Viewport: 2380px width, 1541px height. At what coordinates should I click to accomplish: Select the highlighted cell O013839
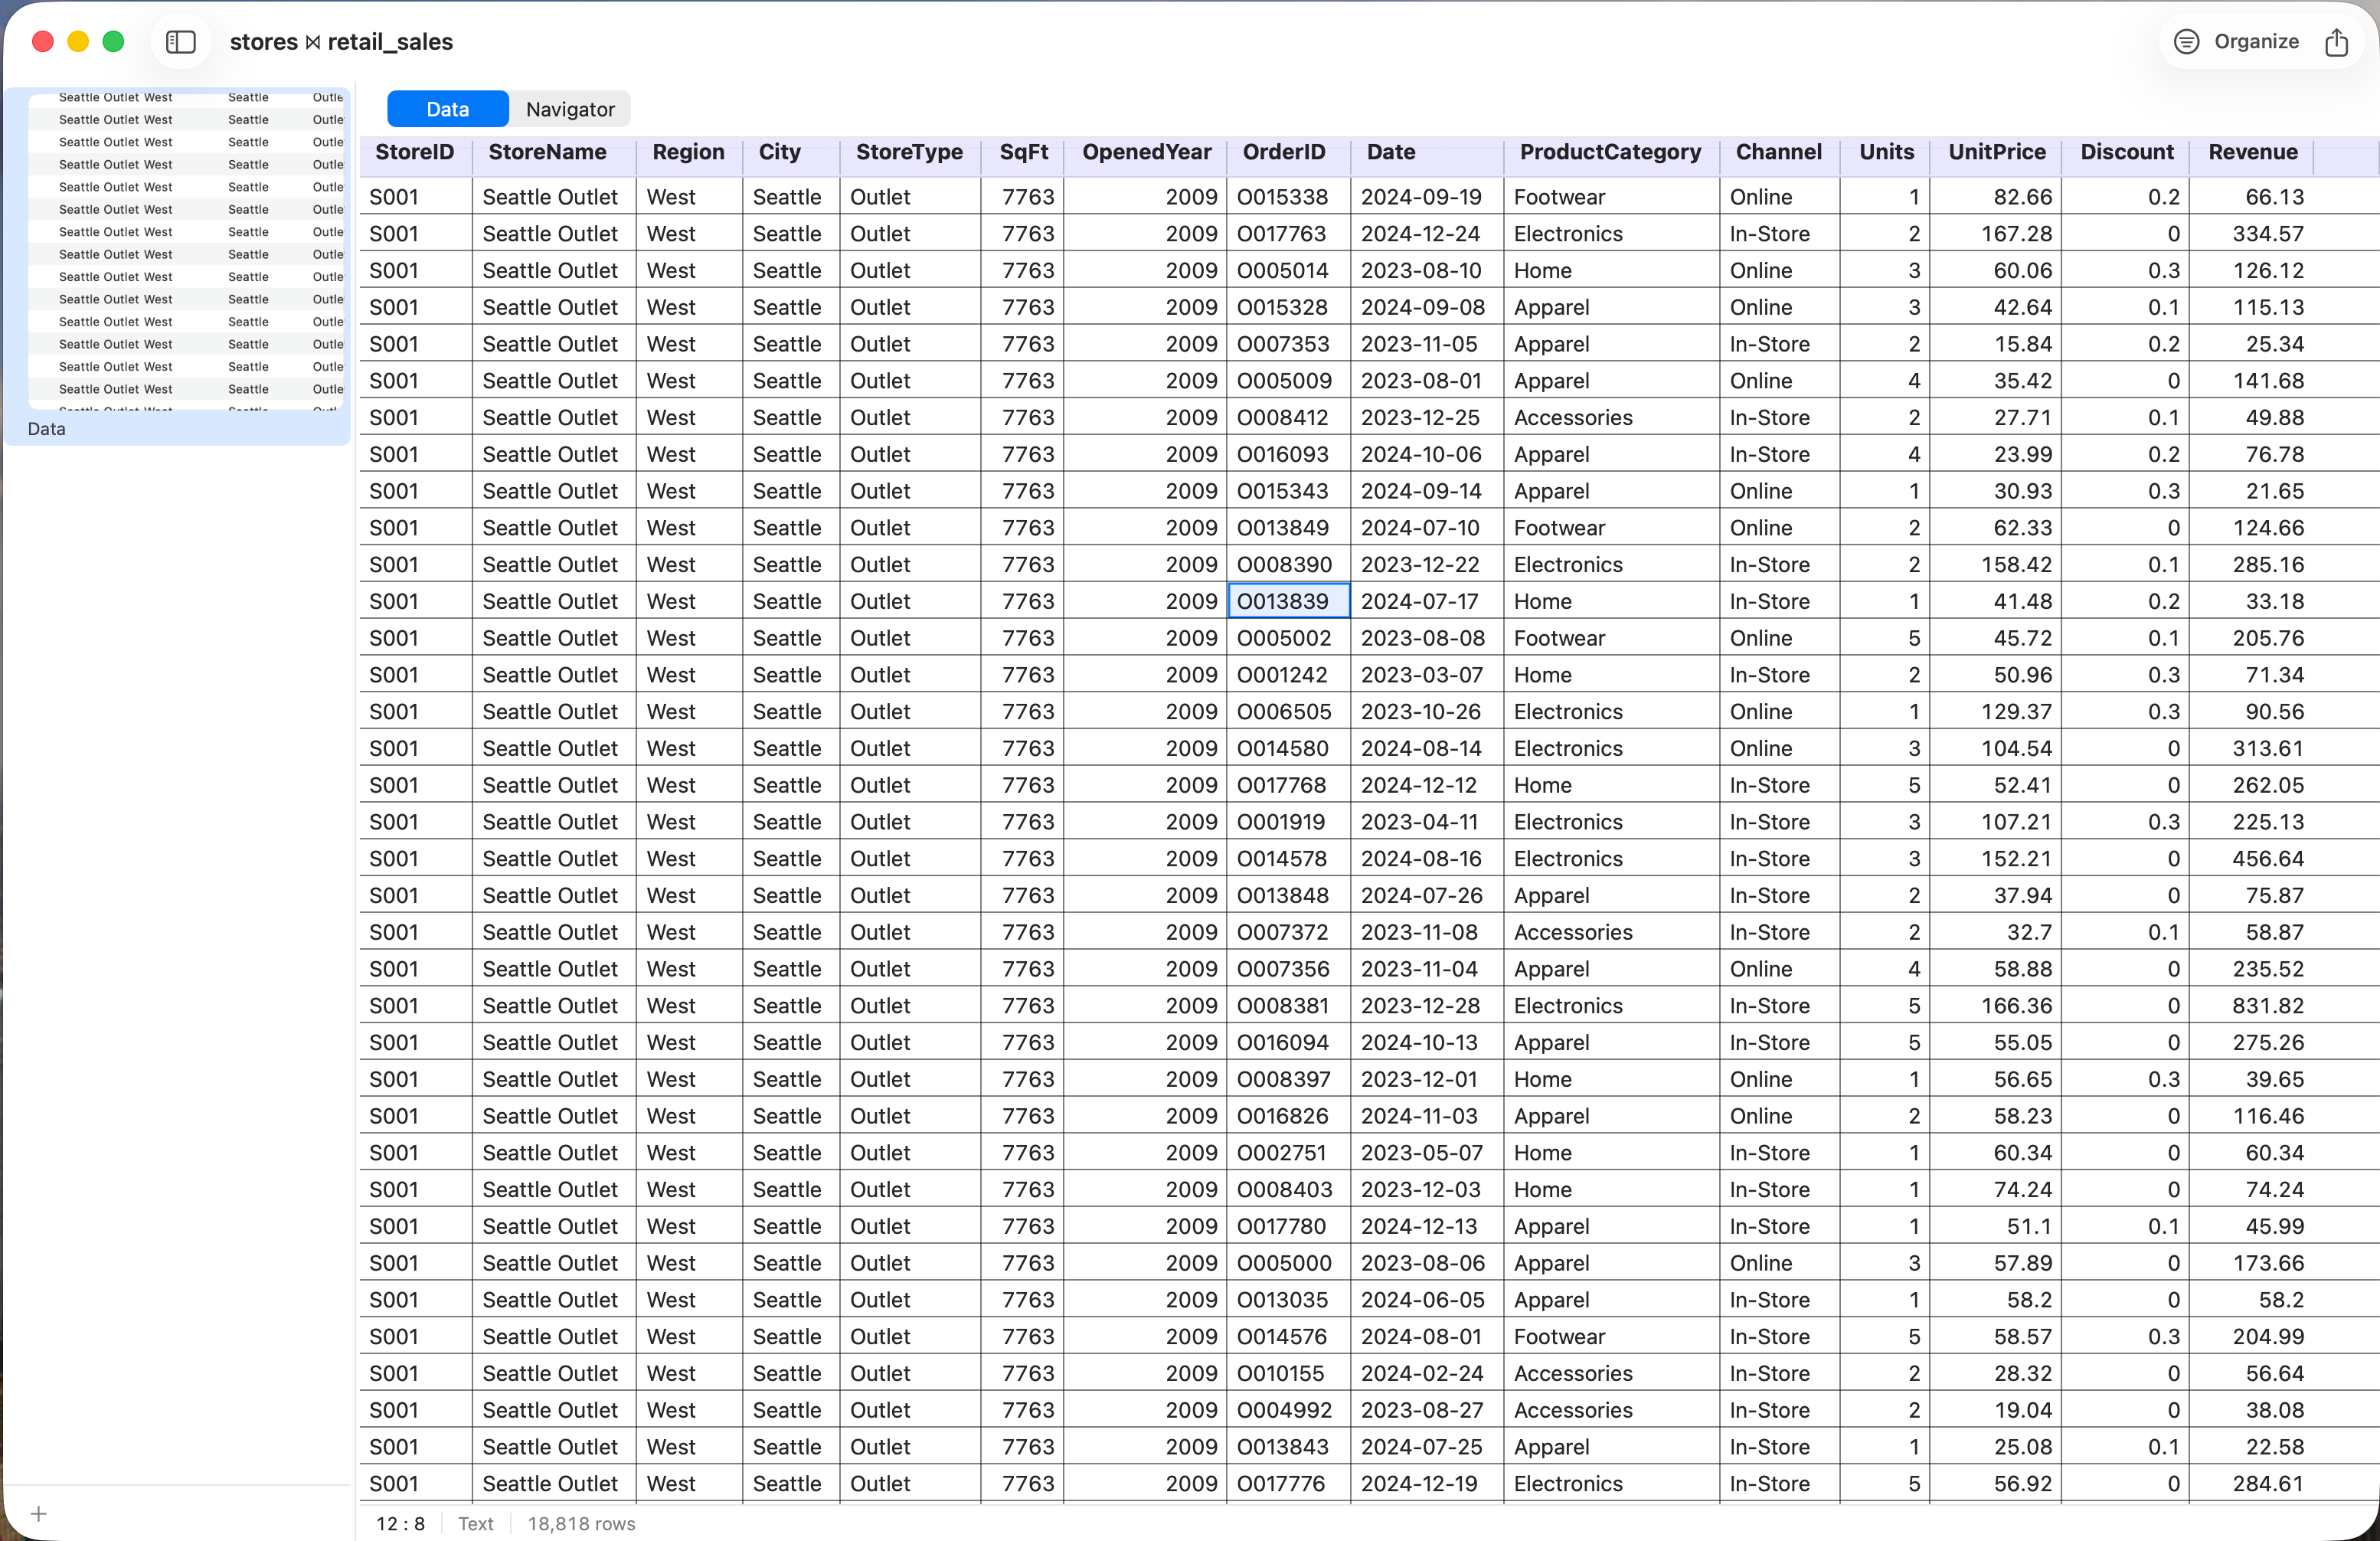1288,601
